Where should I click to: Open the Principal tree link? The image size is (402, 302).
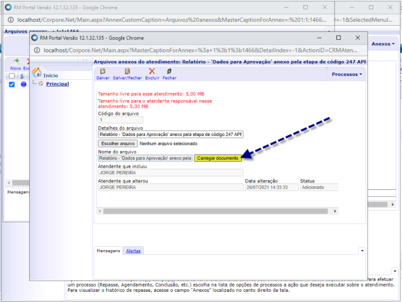57,84
